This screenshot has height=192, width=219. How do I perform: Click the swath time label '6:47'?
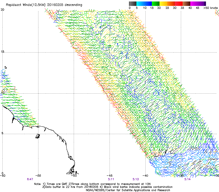coord(30,179)
